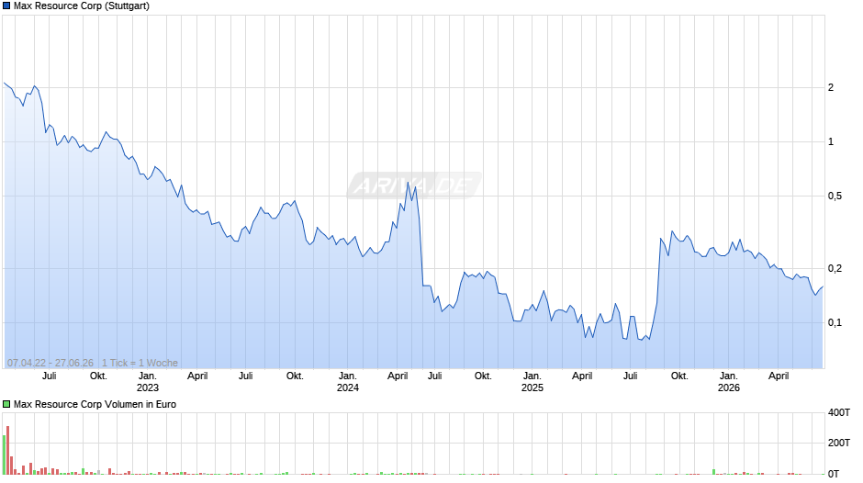
Task: Click the volume axis label '0T'
Action: [834, 474]
